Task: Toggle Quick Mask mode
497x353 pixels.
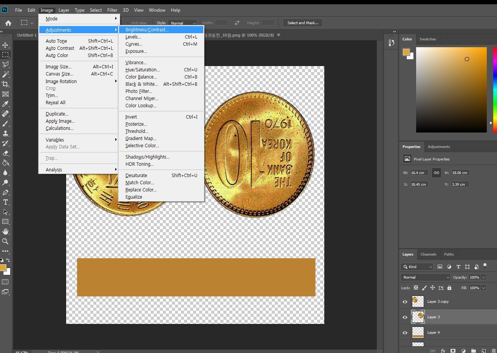Action: (x=5, y=282)
